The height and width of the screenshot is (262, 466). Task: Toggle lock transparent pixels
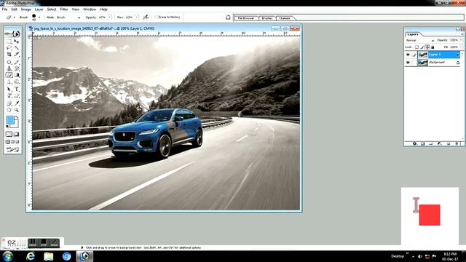pyautogui.click(x=416, y=47)
